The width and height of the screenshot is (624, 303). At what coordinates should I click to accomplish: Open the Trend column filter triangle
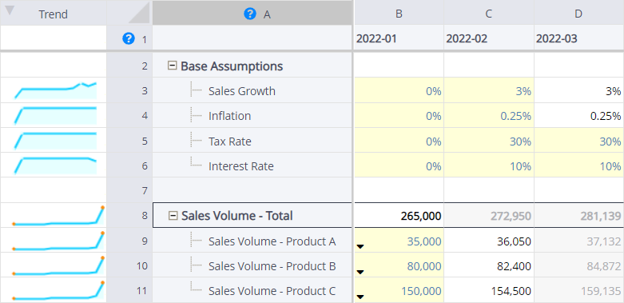point(9,10)
